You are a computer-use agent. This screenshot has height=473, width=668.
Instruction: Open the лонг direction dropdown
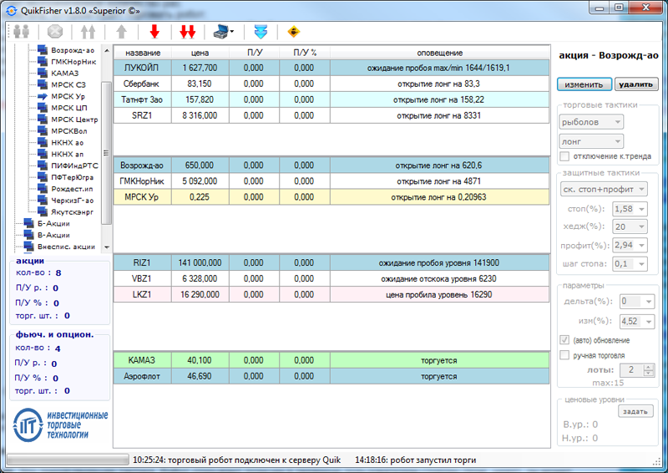(591, 141)
